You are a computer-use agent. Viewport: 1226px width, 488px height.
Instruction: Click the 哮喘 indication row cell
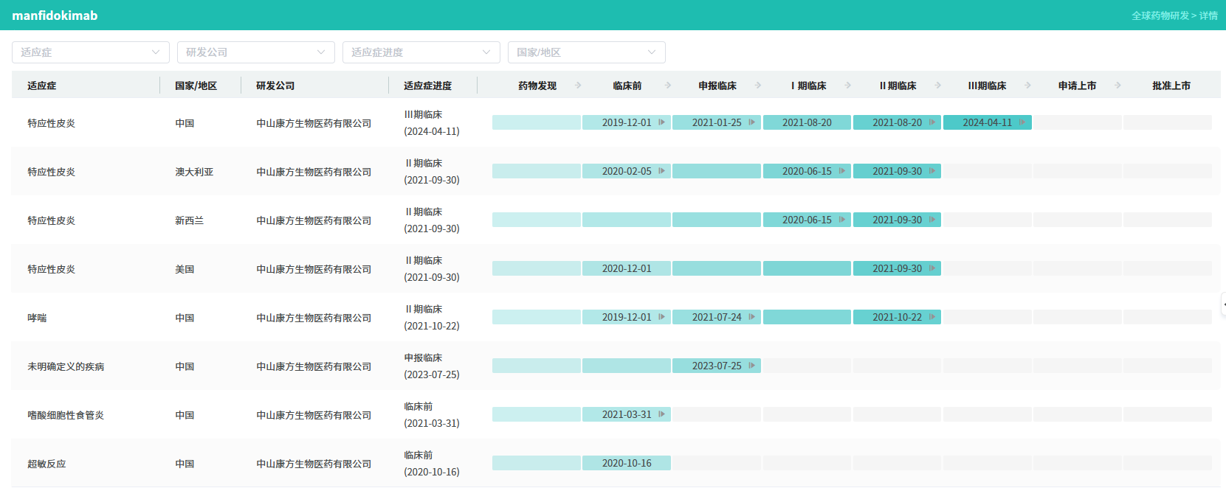click(37, 318)
